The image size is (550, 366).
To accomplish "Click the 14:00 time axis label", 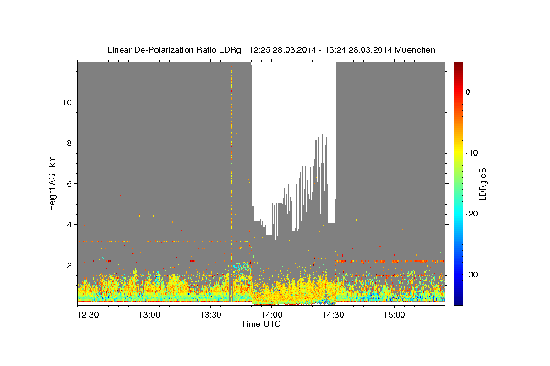I will [x=271, y=315].
